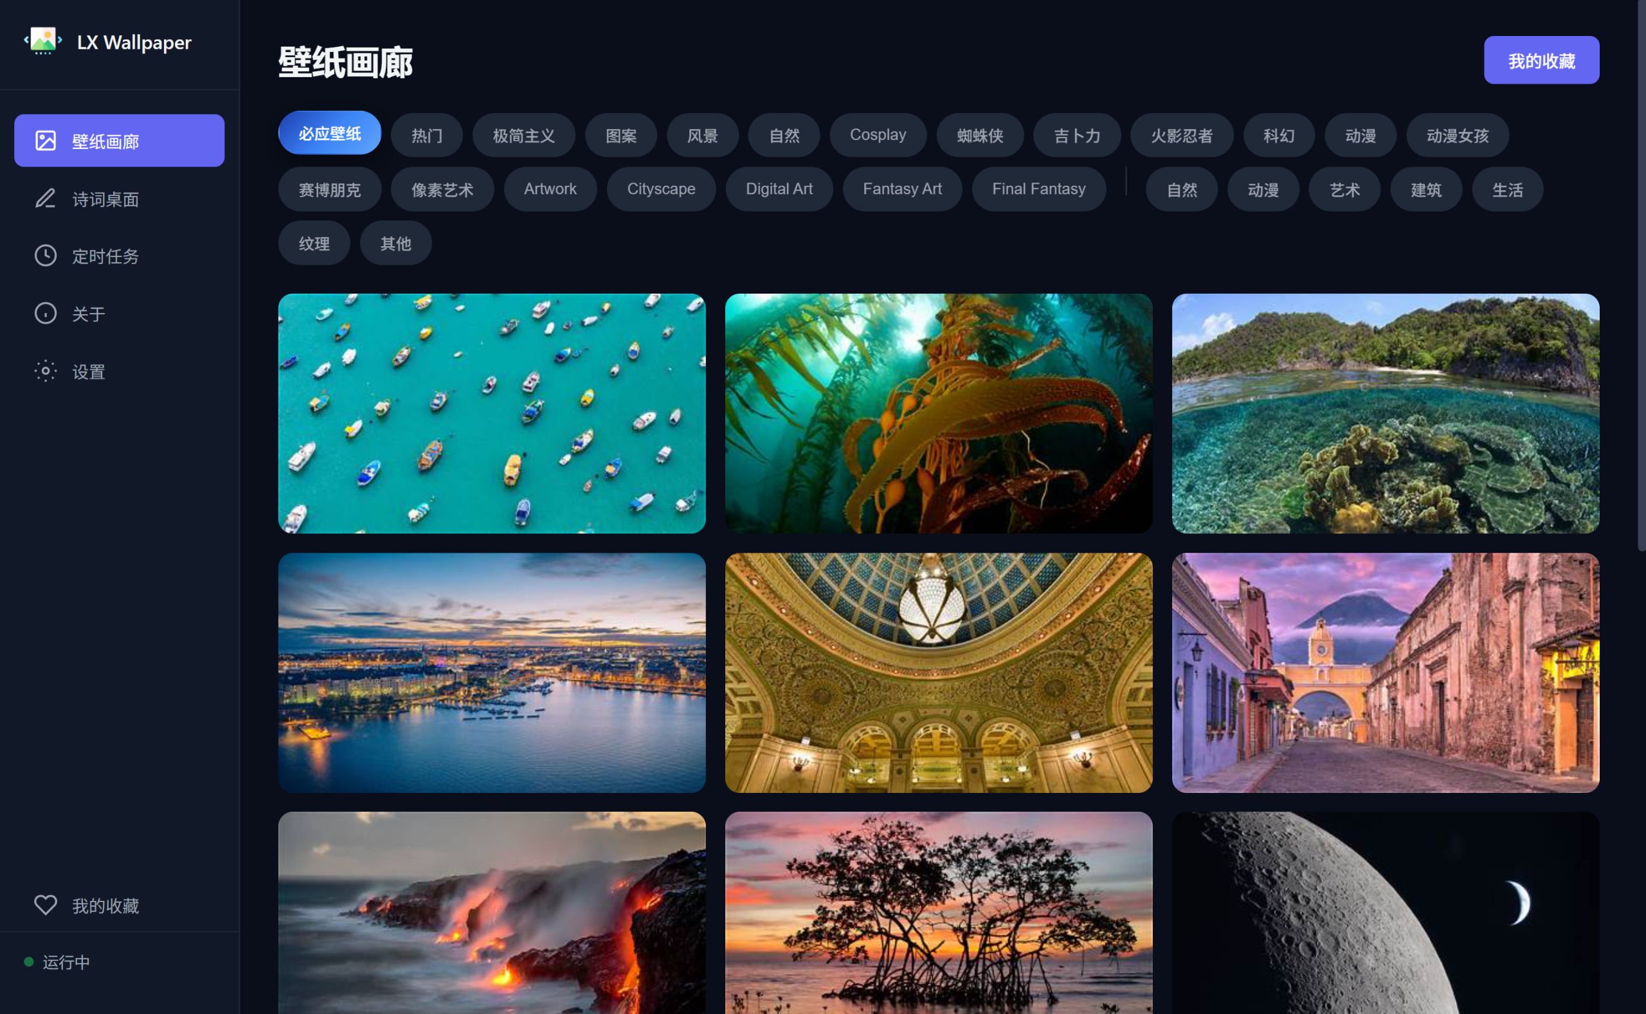Image resolution: width=1646 pixels, height=1014 pixels.
Task: Open 定时任务 via its clock icon
Action: point(46,256)
